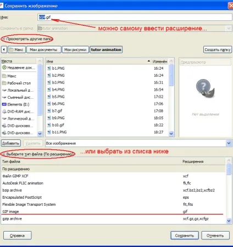Go to the 'Макс' path folder button
The width and height of the screenshot is (233, 247).
(x=16, y=49)
